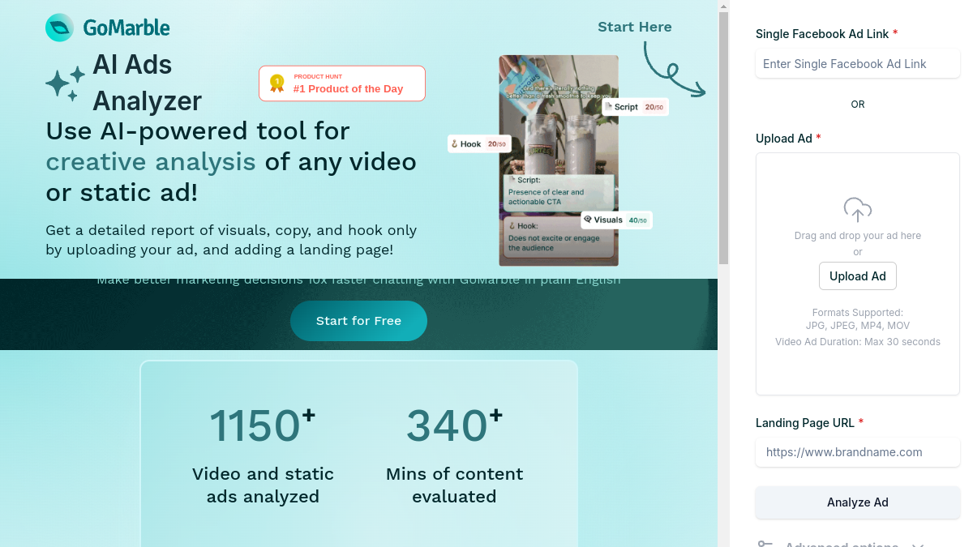The image size is (973, 547).
Task: Click the gold medal icon in Product Hunt badge
Action: tap(277, 83)
